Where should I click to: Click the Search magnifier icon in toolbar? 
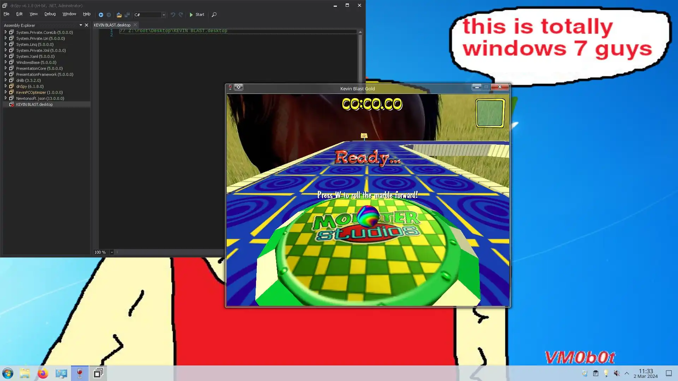coord(214,15)
